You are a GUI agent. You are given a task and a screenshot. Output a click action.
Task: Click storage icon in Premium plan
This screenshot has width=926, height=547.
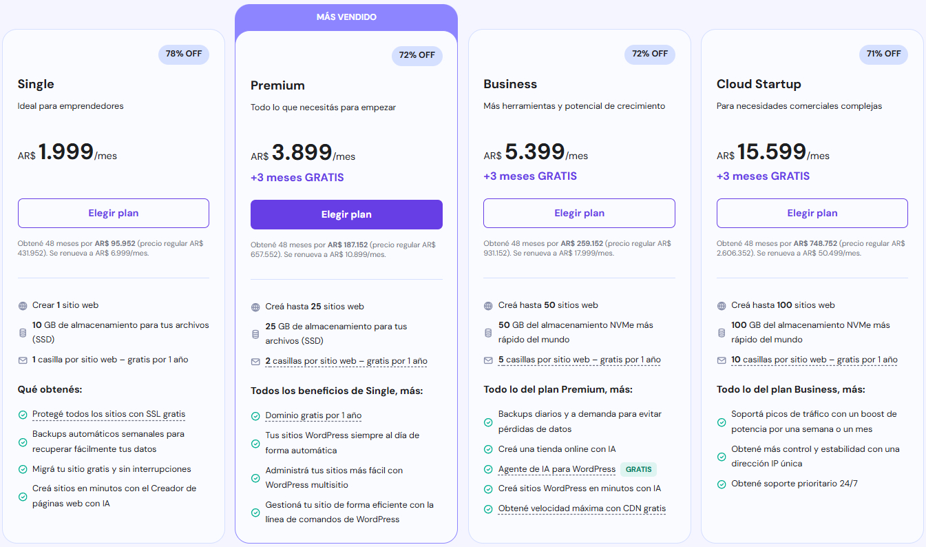(x=256, y=334)
